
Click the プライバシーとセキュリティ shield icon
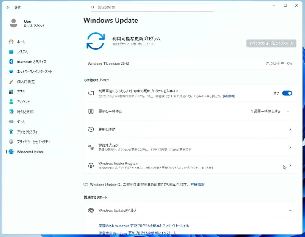(11, 142)
